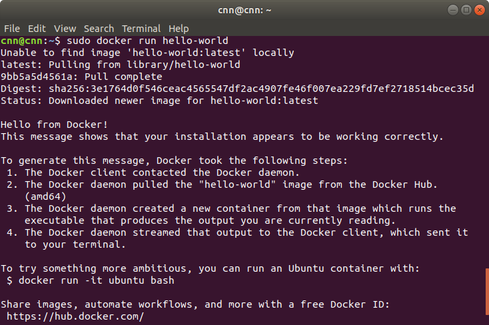This screenshot has height=325, width=489.
Task: Click 'to your terminal.' line
Action: [75, 244]
